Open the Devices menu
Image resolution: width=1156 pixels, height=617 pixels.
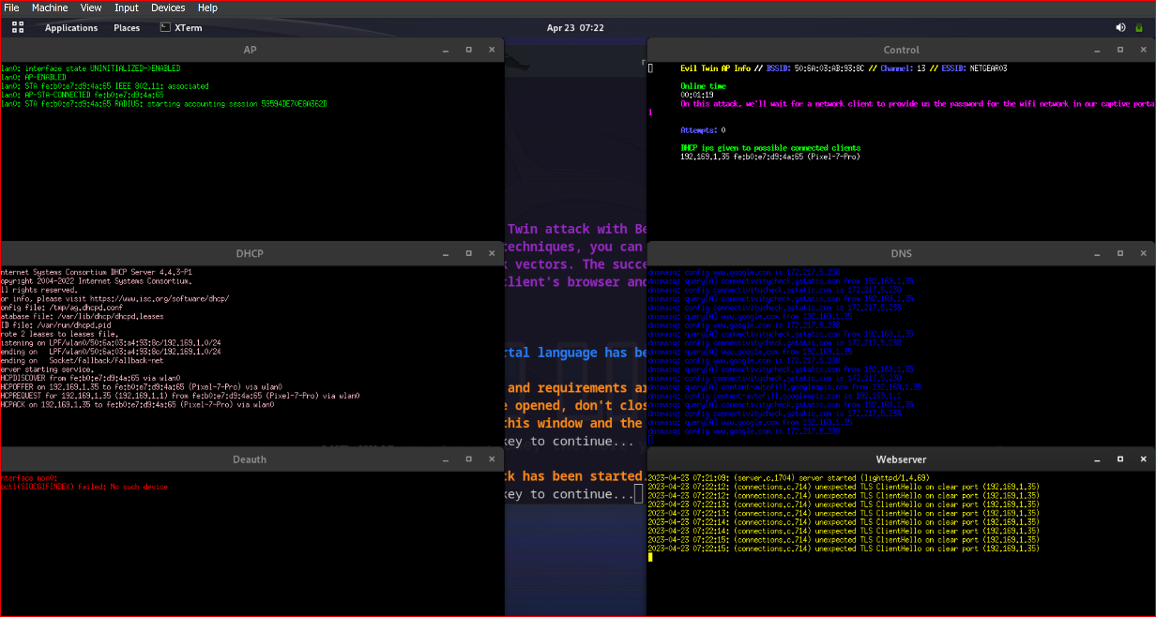(168, 8)
